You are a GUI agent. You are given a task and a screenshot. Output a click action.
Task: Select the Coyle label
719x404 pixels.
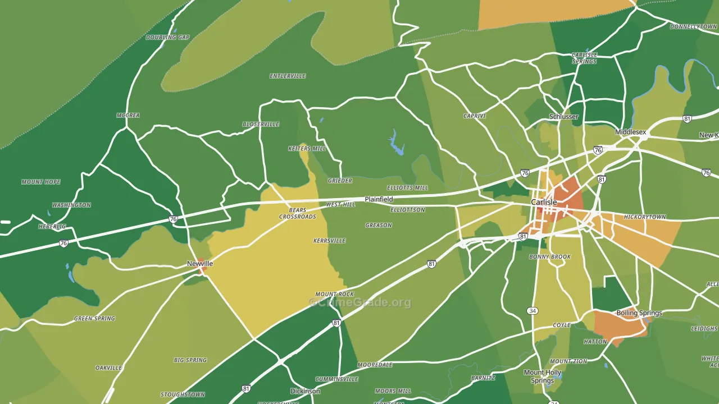click(562, 325)
